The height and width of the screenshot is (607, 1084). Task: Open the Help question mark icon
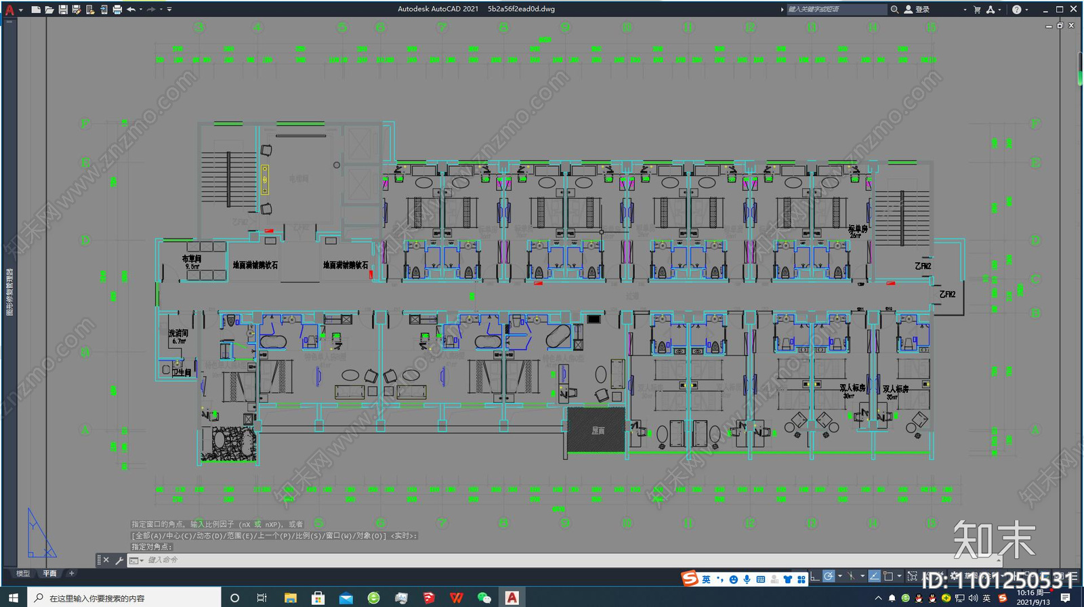(1016, 9)
